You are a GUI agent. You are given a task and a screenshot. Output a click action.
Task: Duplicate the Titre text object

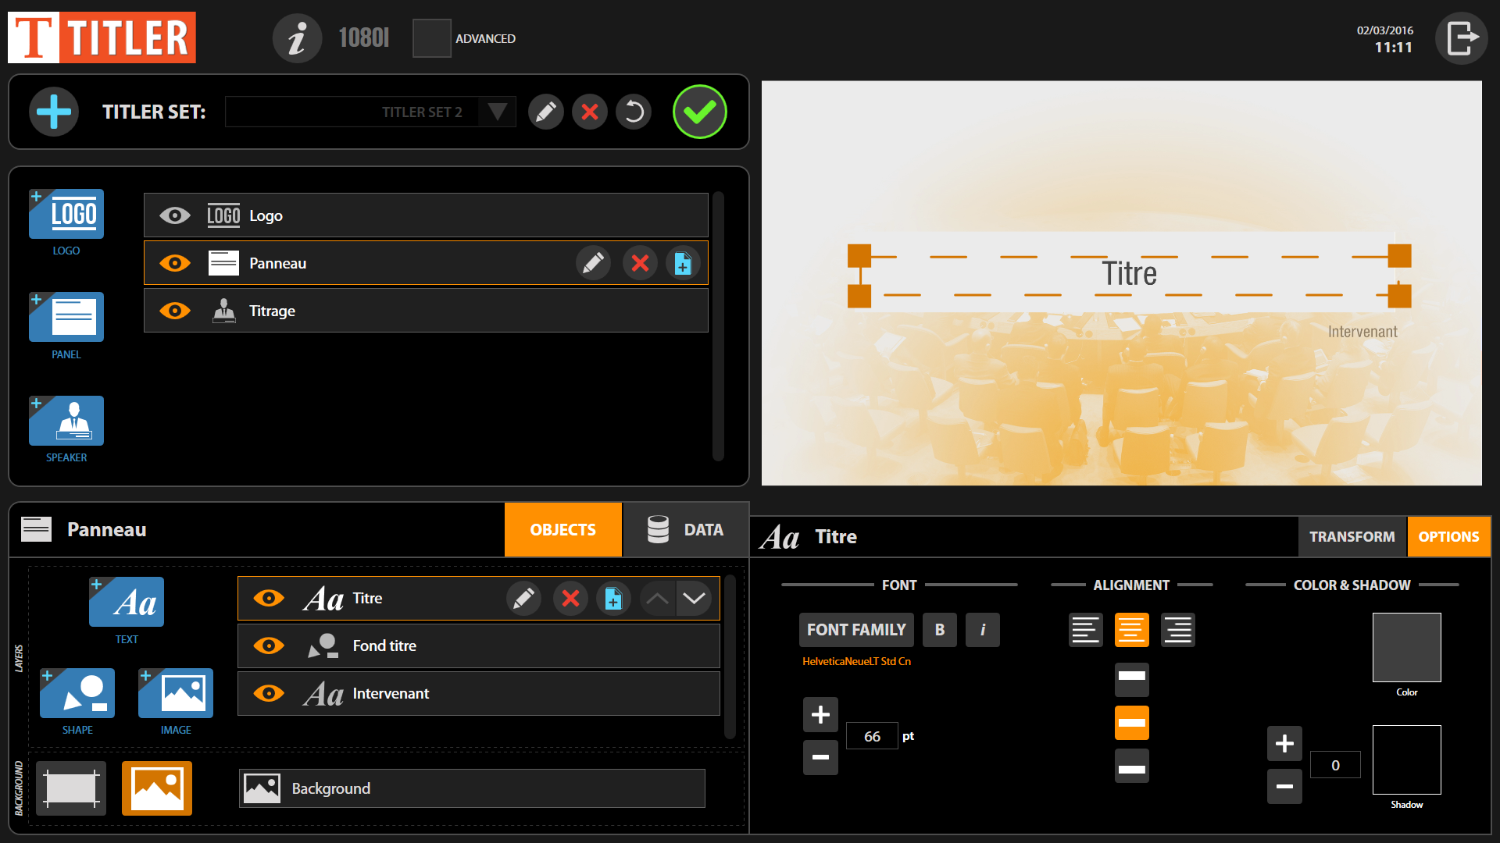(613, 599)
